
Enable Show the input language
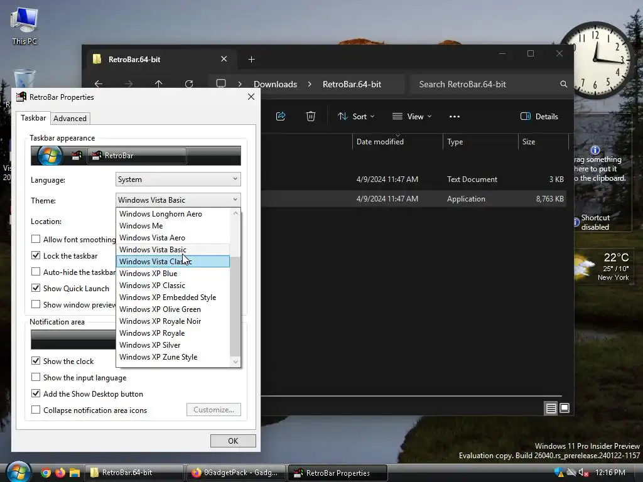tap(36, 377)
